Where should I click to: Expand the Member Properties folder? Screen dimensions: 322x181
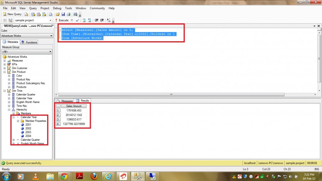18,121
